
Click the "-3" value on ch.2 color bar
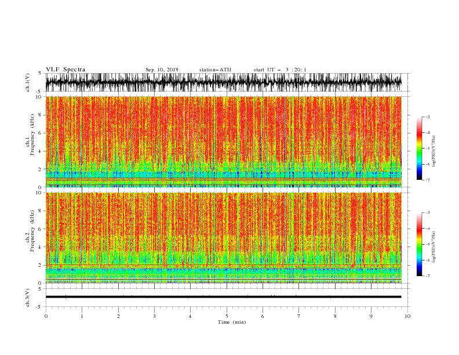click(427, 213)
